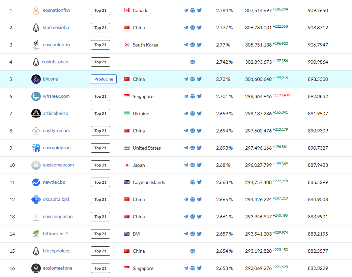
Task: Click the newdex.bp logo
Action: [x=36, y=182]
